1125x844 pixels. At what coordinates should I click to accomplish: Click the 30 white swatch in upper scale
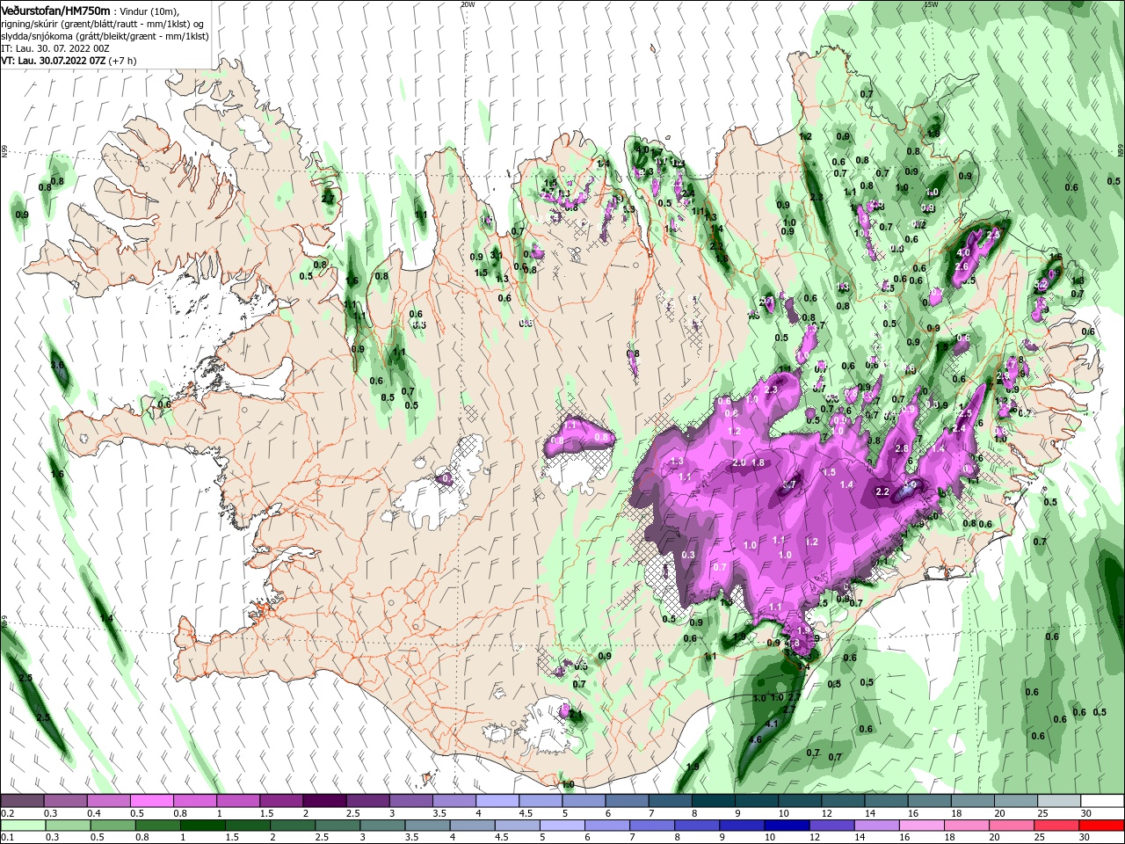pos(1102,801)
